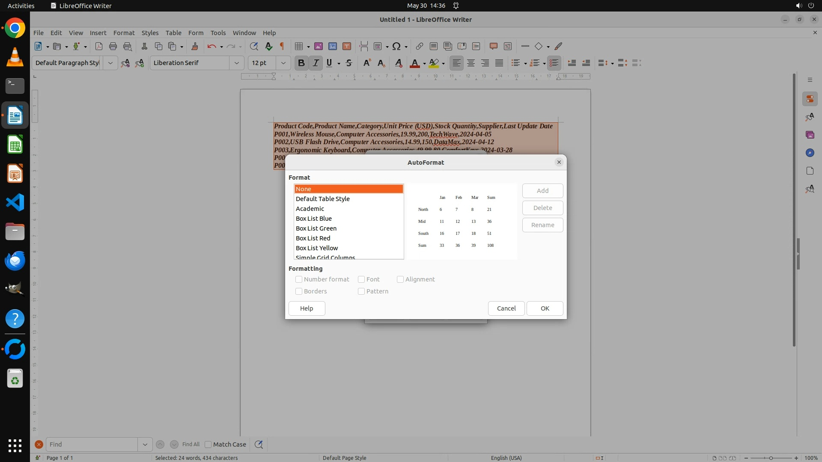This screenshot has height=462, width=822.
Task: Click the Center alignment icon
Action: point(471,63)
